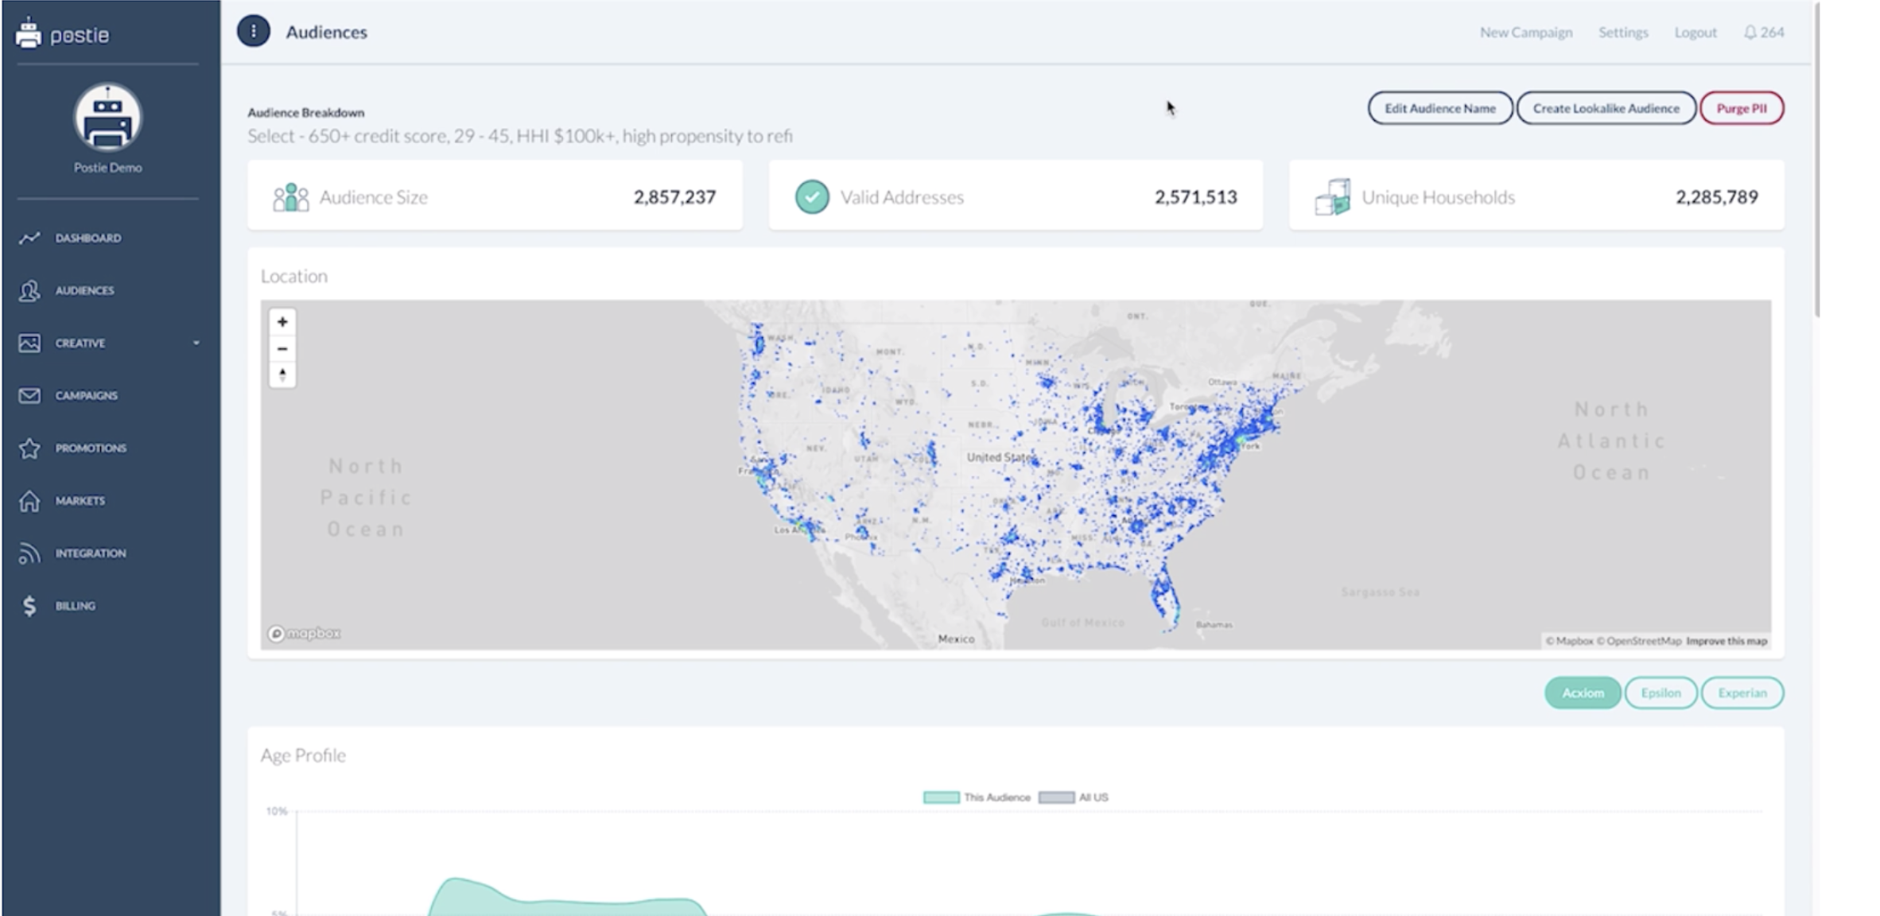Open the three-dot menu beside Audiences
This screenshot has width=1880, height=916.
click(254, 32)
